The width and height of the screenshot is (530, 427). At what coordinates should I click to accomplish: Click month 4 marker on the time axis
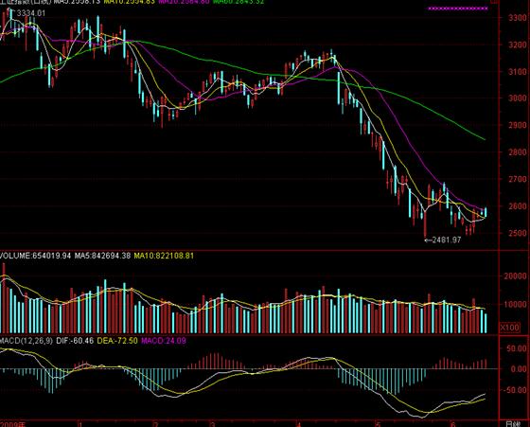tap(298, 424)
